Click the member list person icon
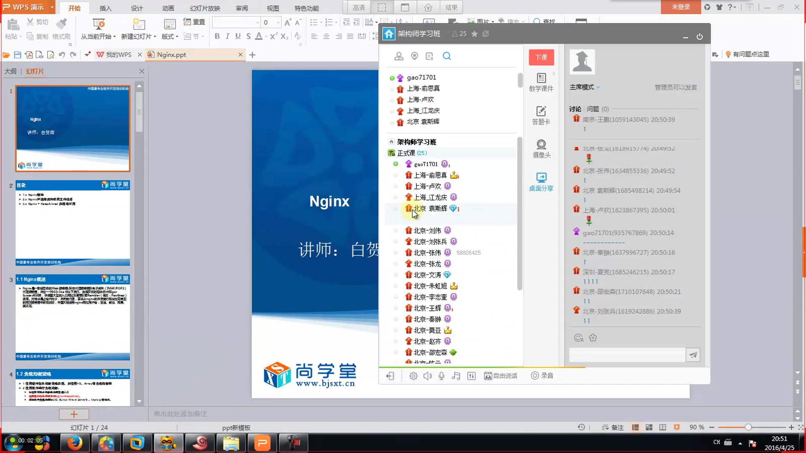Viewport: 806px width, 453px height. [x=399, y=56]
